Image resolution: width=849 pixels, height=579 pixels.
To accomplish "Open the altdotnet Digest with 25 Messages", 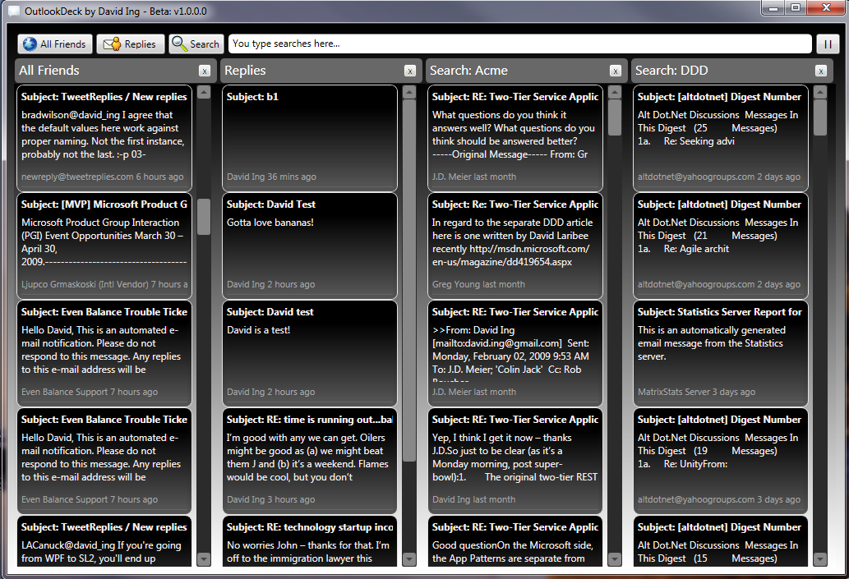I will tap(721, 138).
